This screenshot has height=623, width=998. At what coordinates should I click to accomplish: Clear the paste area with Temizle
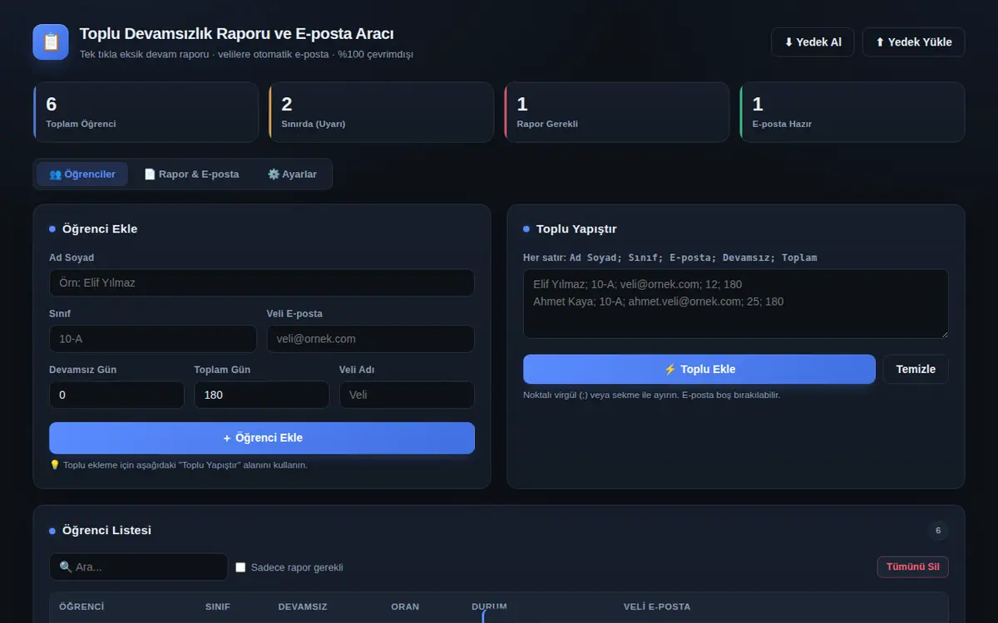(916, 370)
